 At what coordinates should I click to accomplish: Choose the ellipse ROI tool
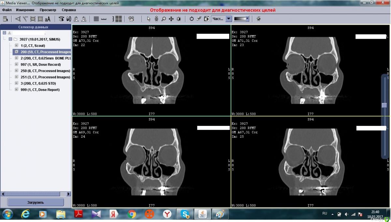click(x=33, y=19)
